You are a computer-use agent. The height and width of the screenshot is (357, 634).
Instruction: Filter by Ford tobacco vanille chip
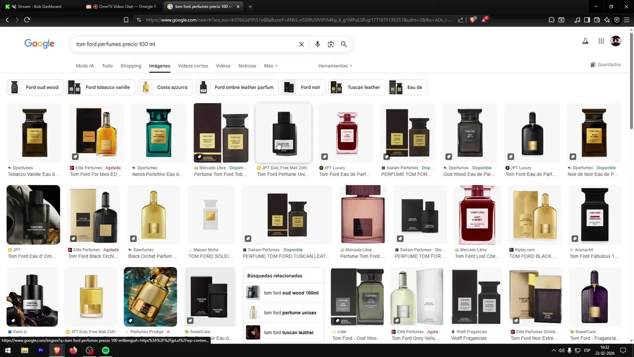(101, 87)
